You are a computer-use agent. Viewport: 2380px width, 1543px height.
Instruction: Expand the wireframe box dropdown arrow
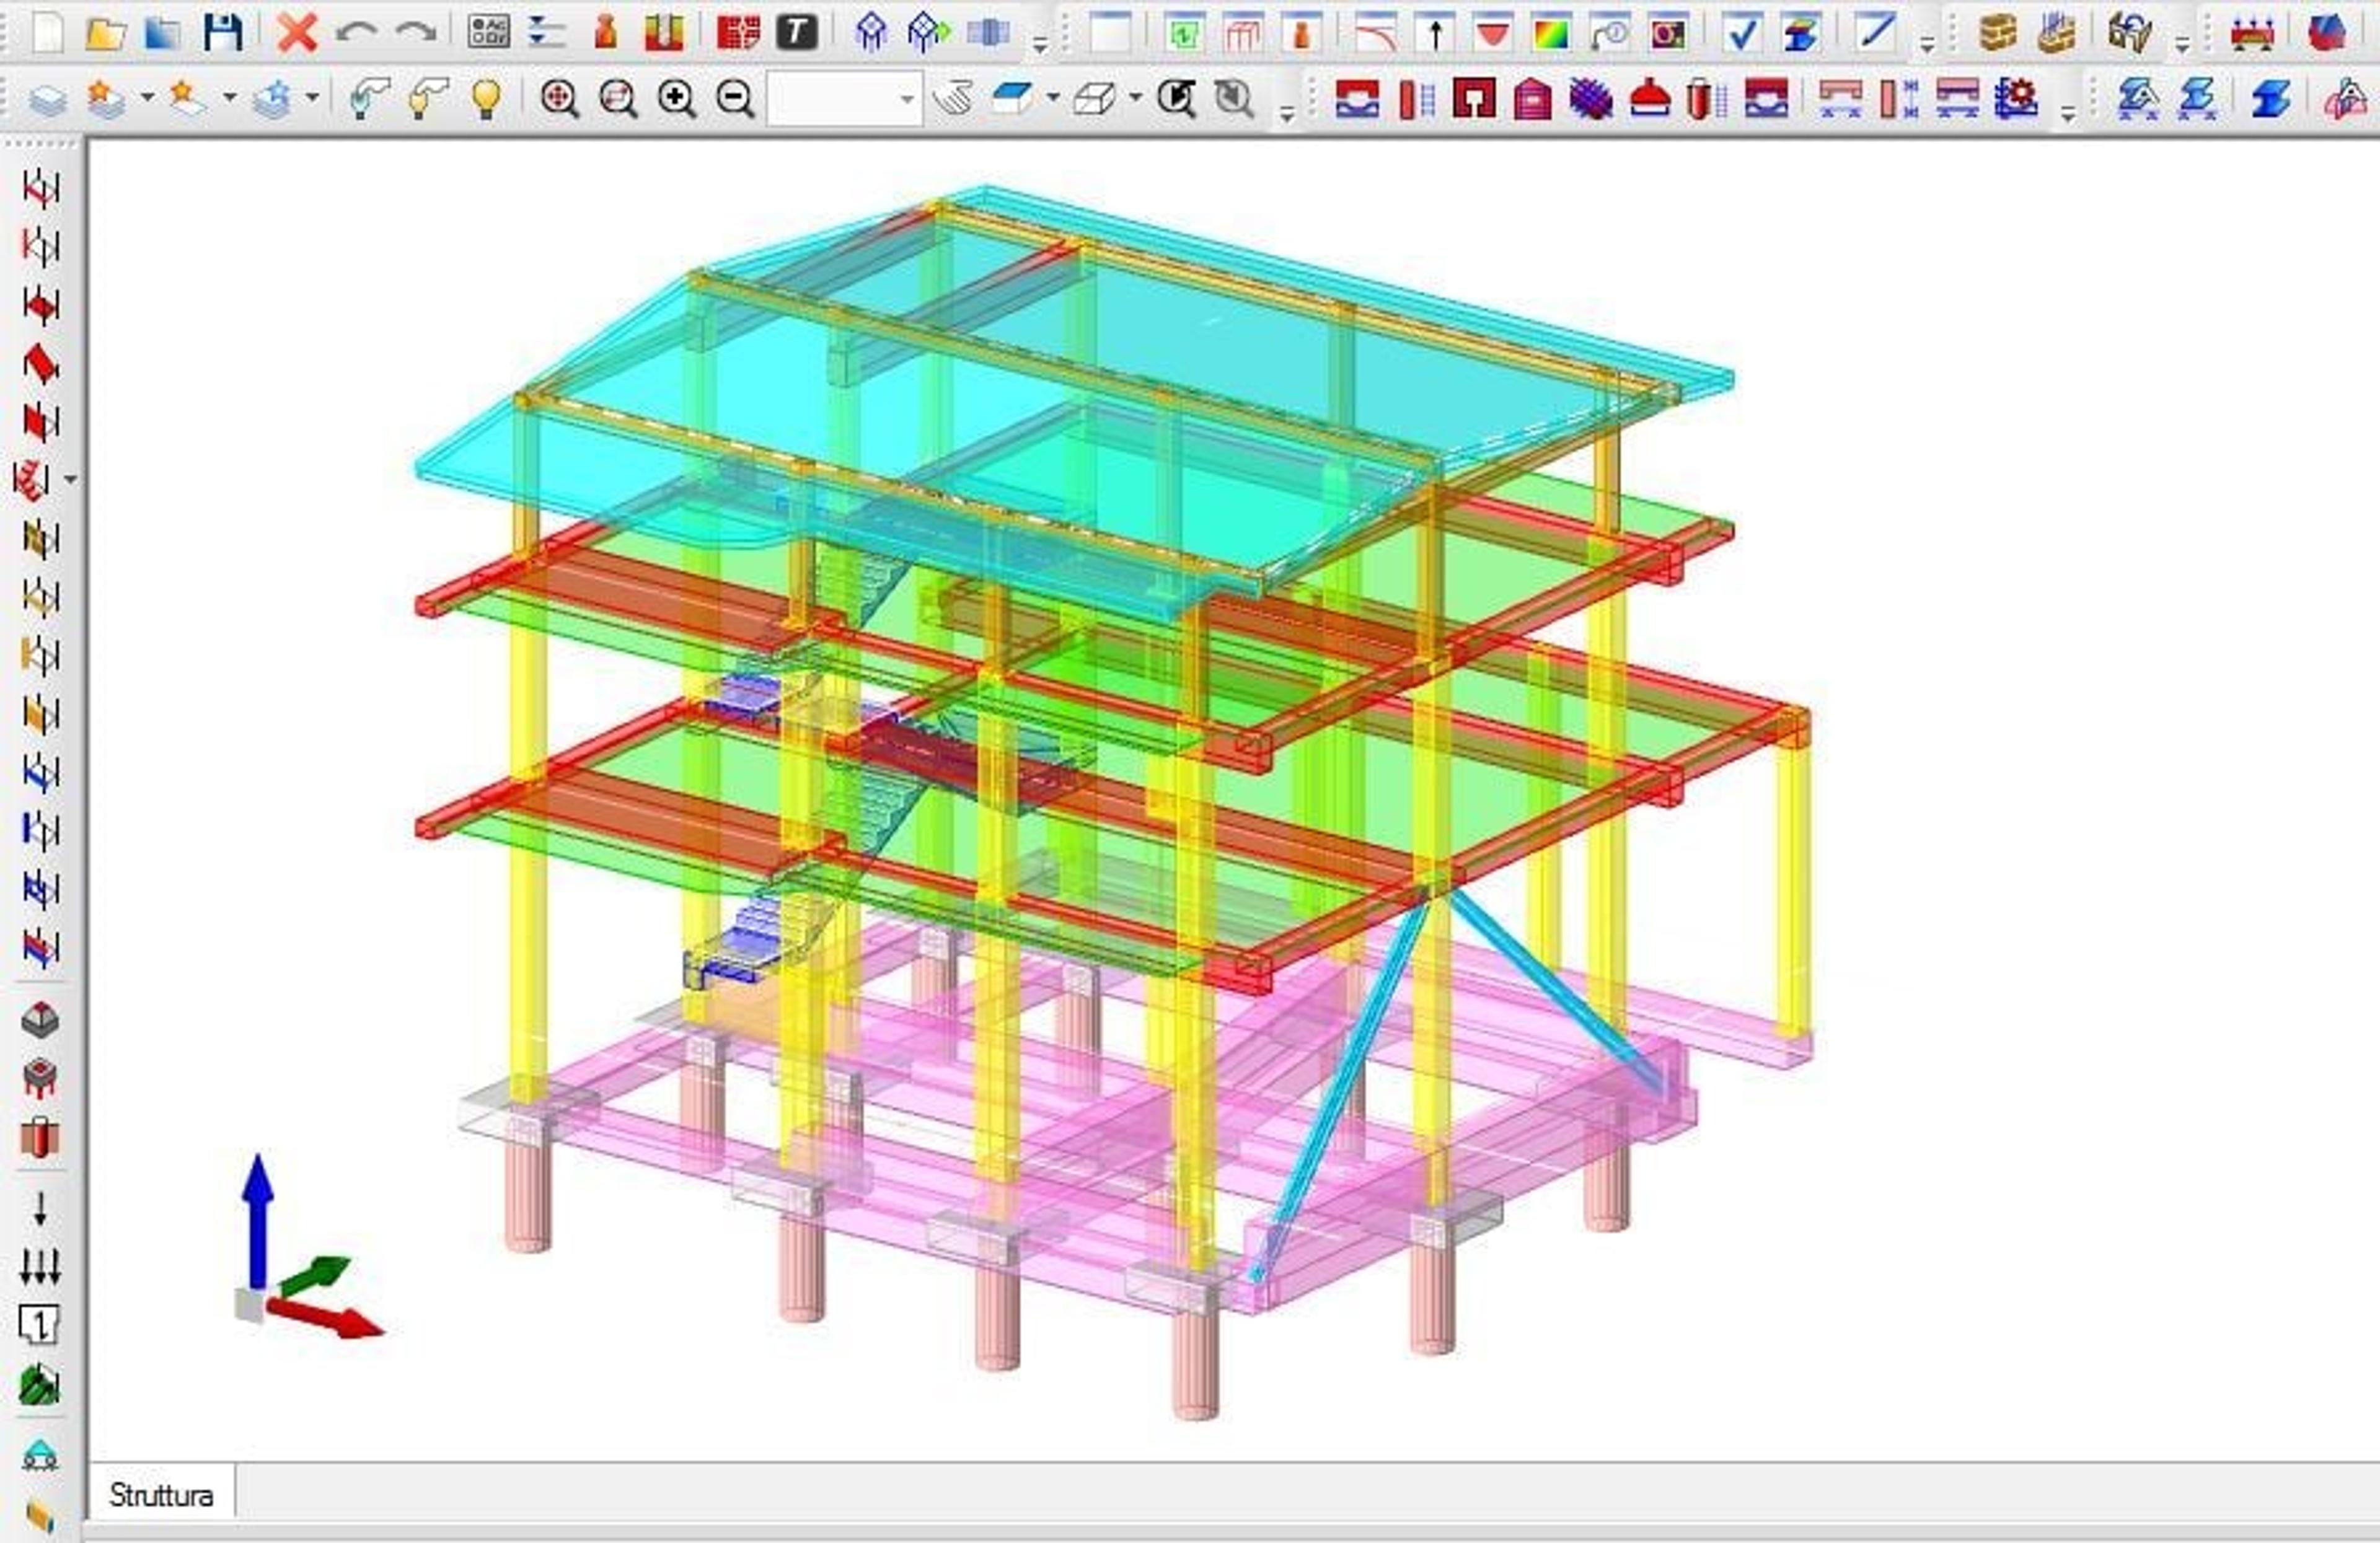click(1135, 98)
